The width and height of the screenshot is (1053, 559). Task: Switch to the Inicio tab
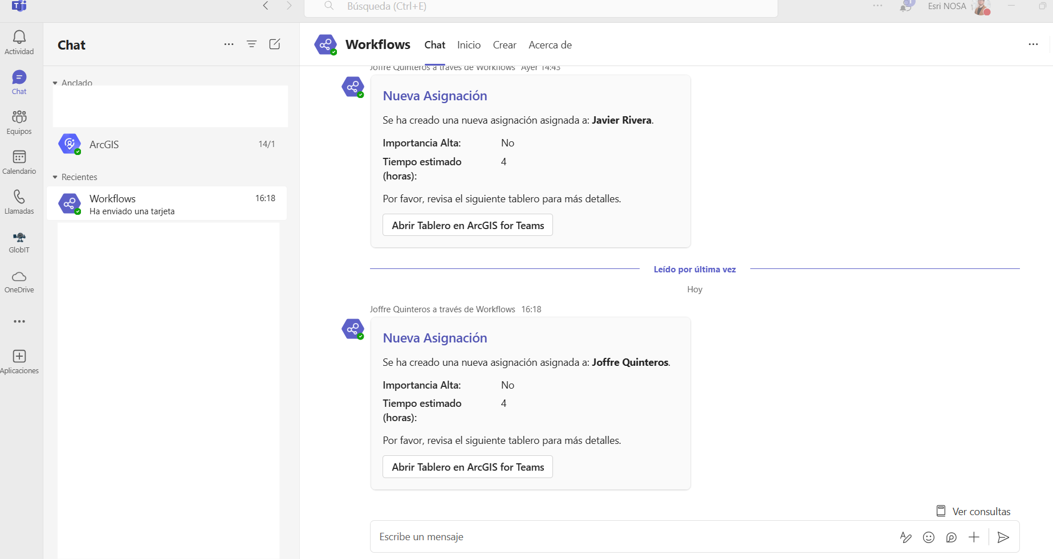click(469, 45)
